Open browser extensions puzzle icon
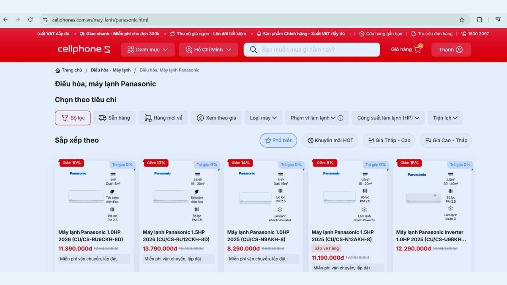This screenshot has width=507, height=285. 480,19
